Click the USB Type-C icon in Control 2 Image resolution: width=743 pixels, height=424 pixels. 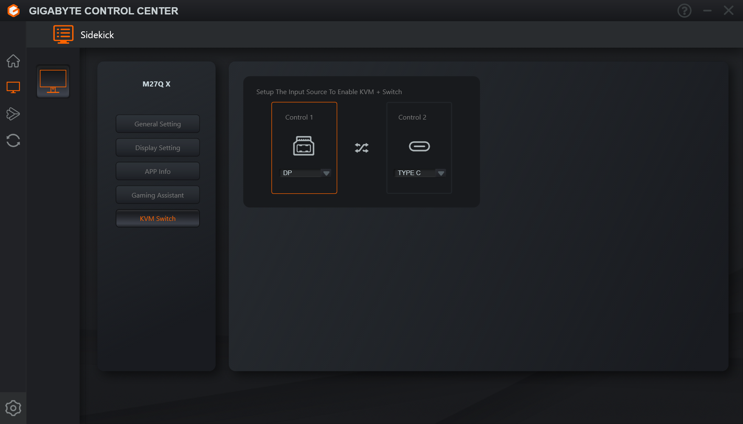coord(419,146)
